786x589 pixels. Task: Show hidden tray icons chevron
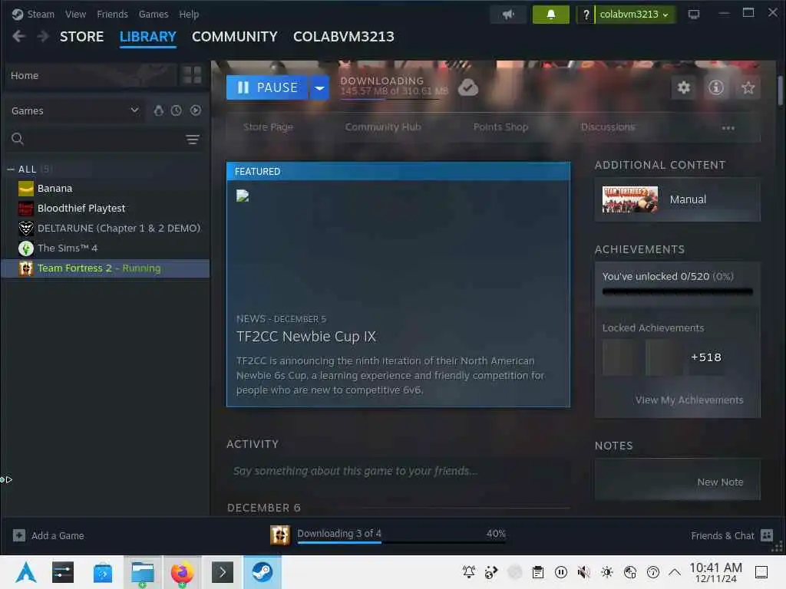point(675,572)
